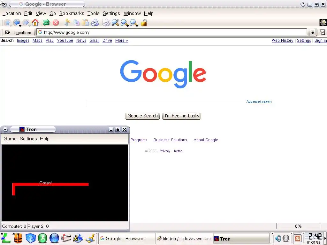Click the About Google link

[206, 140]
